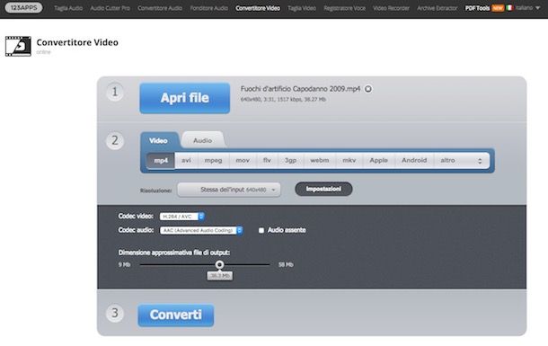Open the altro formats dropdown

pos(462,160)
